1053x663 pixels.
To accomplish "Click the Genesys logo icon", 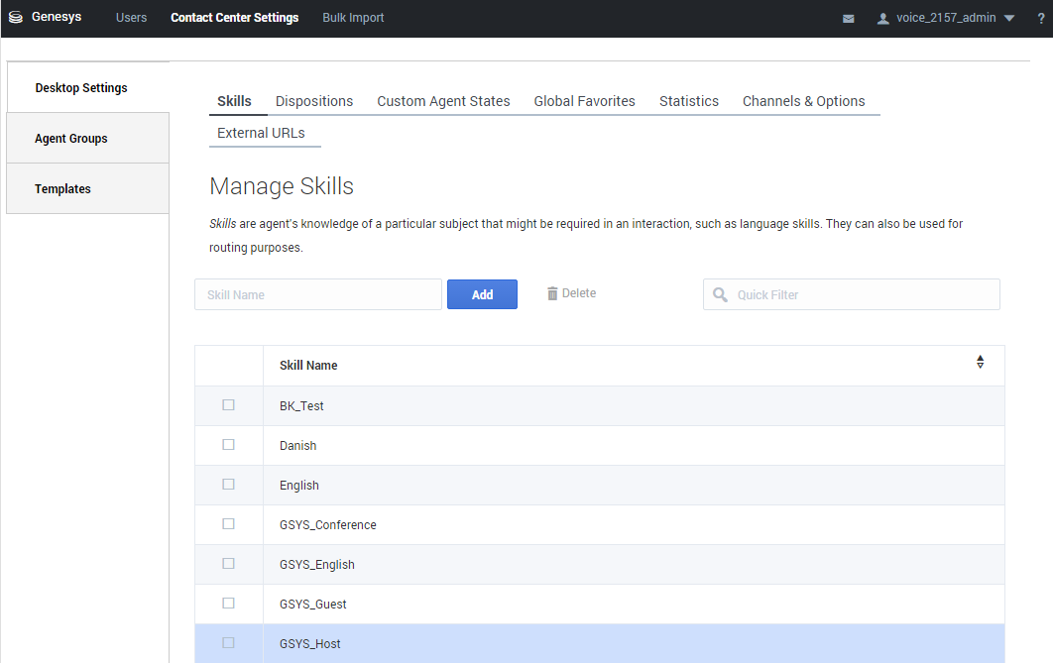I will [16, 18].
